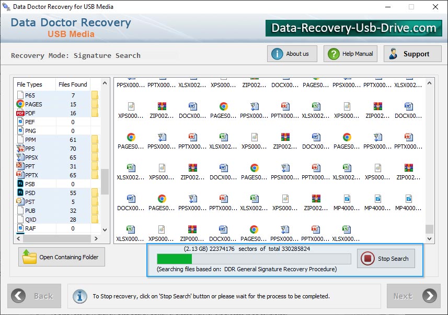Open the About us page
The width and height of the screenshot is (448, 315).
(x=292, y=54)
